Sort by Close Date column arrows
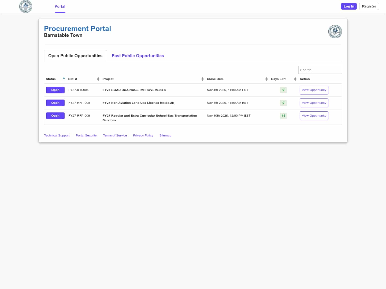Viewport: 386px width, 289px height. 266,79
